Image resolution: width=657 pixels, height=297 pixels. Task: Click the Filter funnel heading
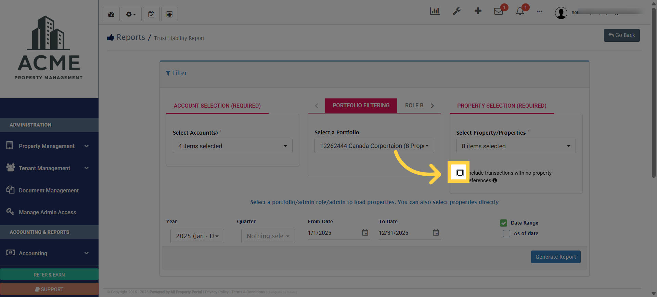(x=176, y=73)
